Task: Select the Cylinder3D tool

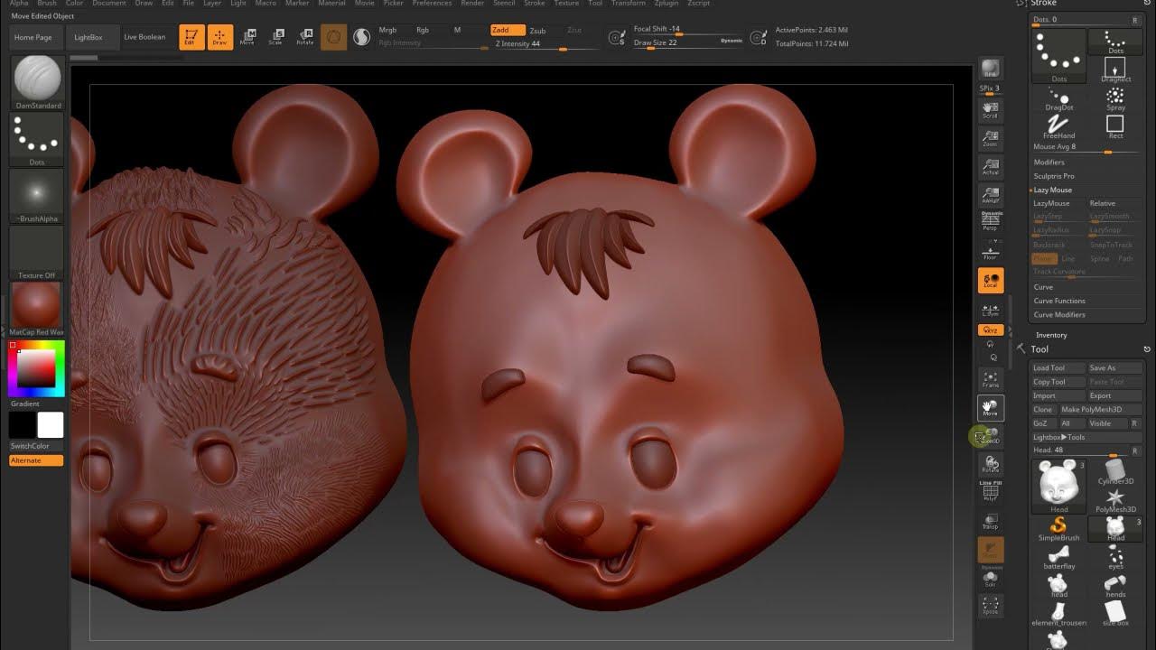Action: 1115,471
